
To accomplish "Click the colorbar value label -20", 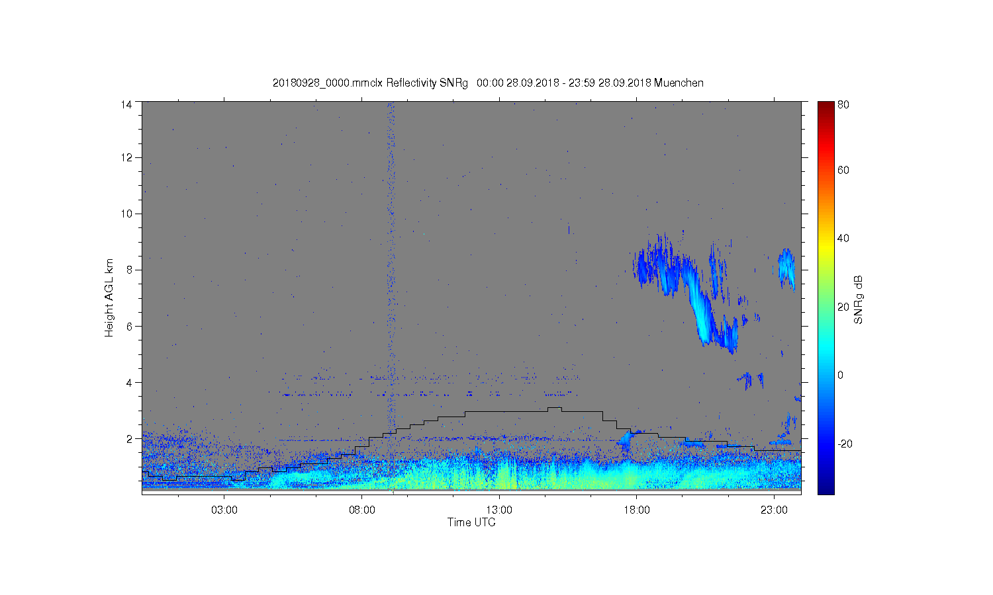I will pos(845,444).
